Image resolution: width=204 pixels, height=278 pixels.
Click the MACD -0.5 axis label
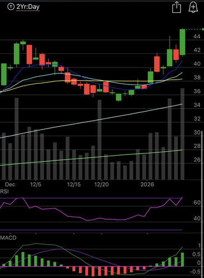pos(196,272)
